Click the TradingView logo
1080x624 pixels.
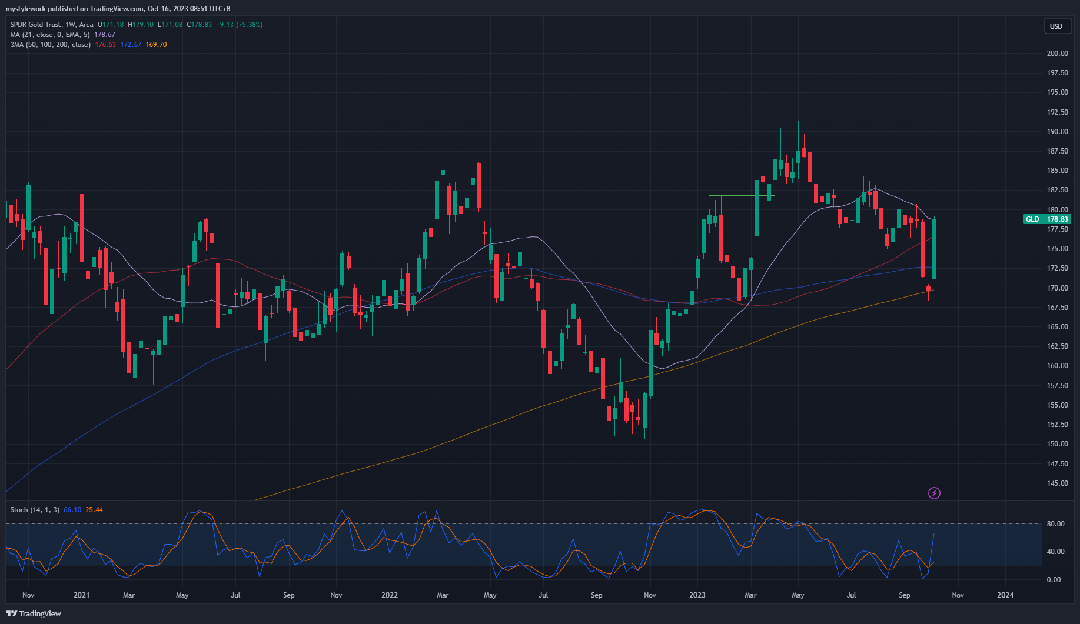click(x=34, y=613)
